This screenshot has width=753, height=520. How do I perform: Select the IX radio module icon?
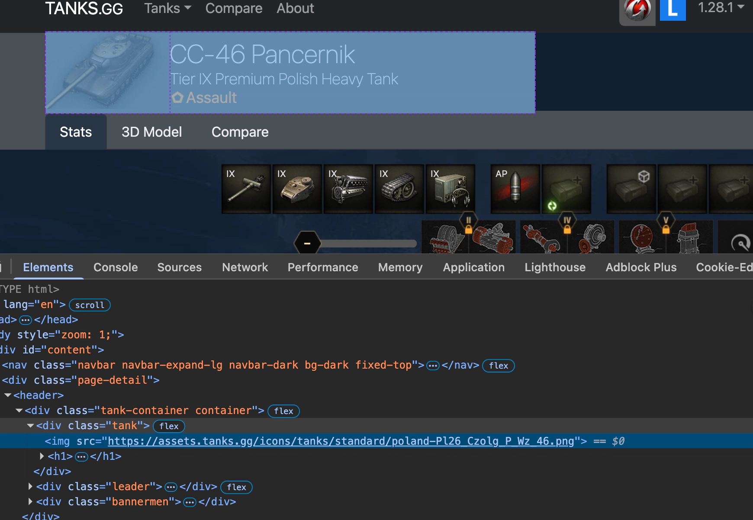451,189
